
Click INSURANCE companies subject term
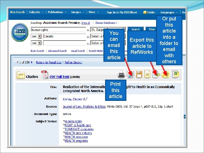tap(79, 129)
